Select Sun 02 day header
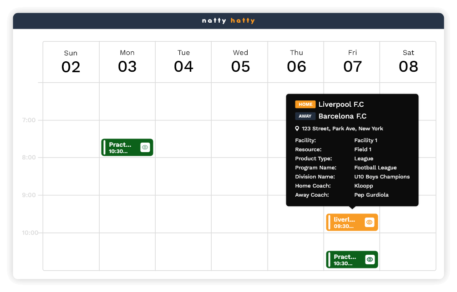 71,62
